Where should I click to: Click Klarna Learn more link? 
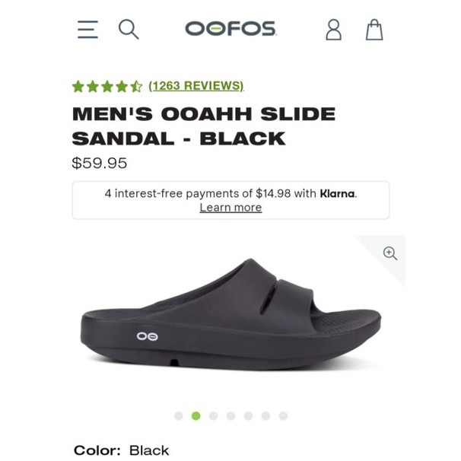coord(230,208)
